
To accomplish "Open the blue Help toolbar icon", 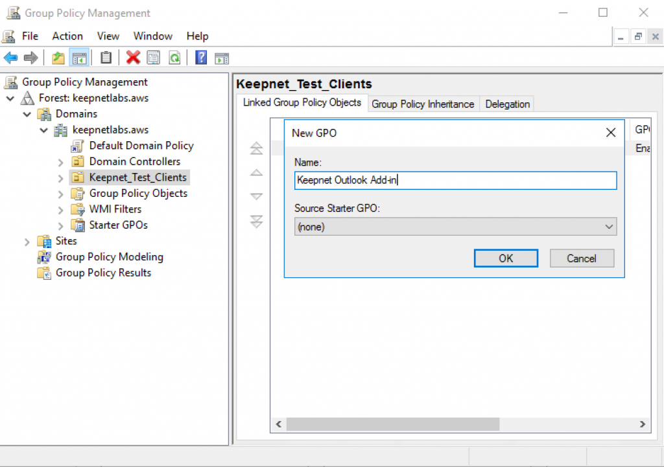I will [201, 58].
